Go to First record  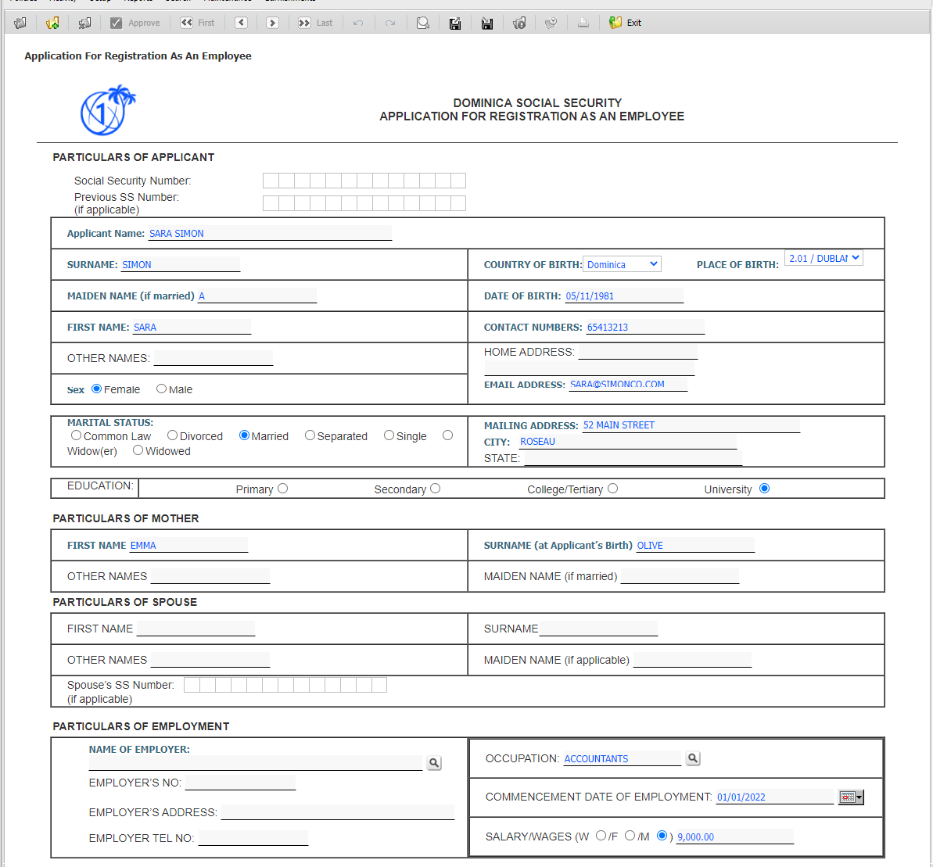[198, 23]
